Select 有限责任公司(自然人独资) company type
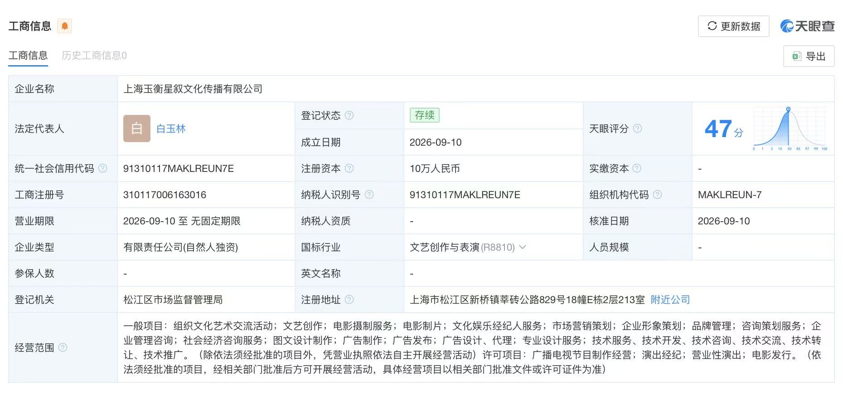This screenshot has height=409, width=843. (x=181, y=247)
